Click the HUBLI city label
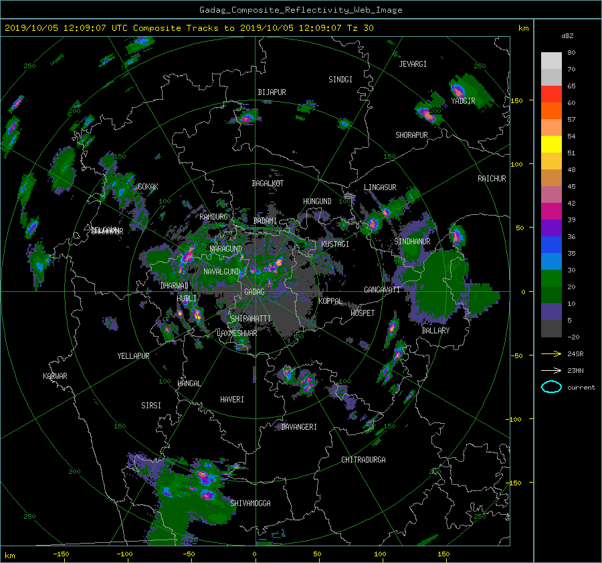The image size is (602, 563). pyautogui.click(x=187, y=299)
